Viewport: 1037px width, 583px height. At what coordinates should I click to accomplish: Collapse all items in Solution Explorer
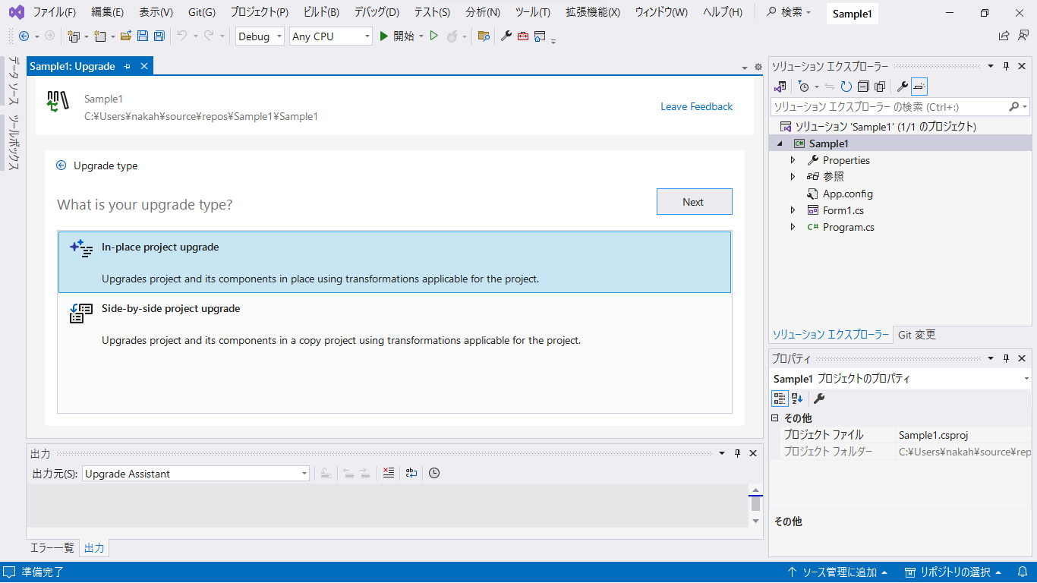point(863,87)
